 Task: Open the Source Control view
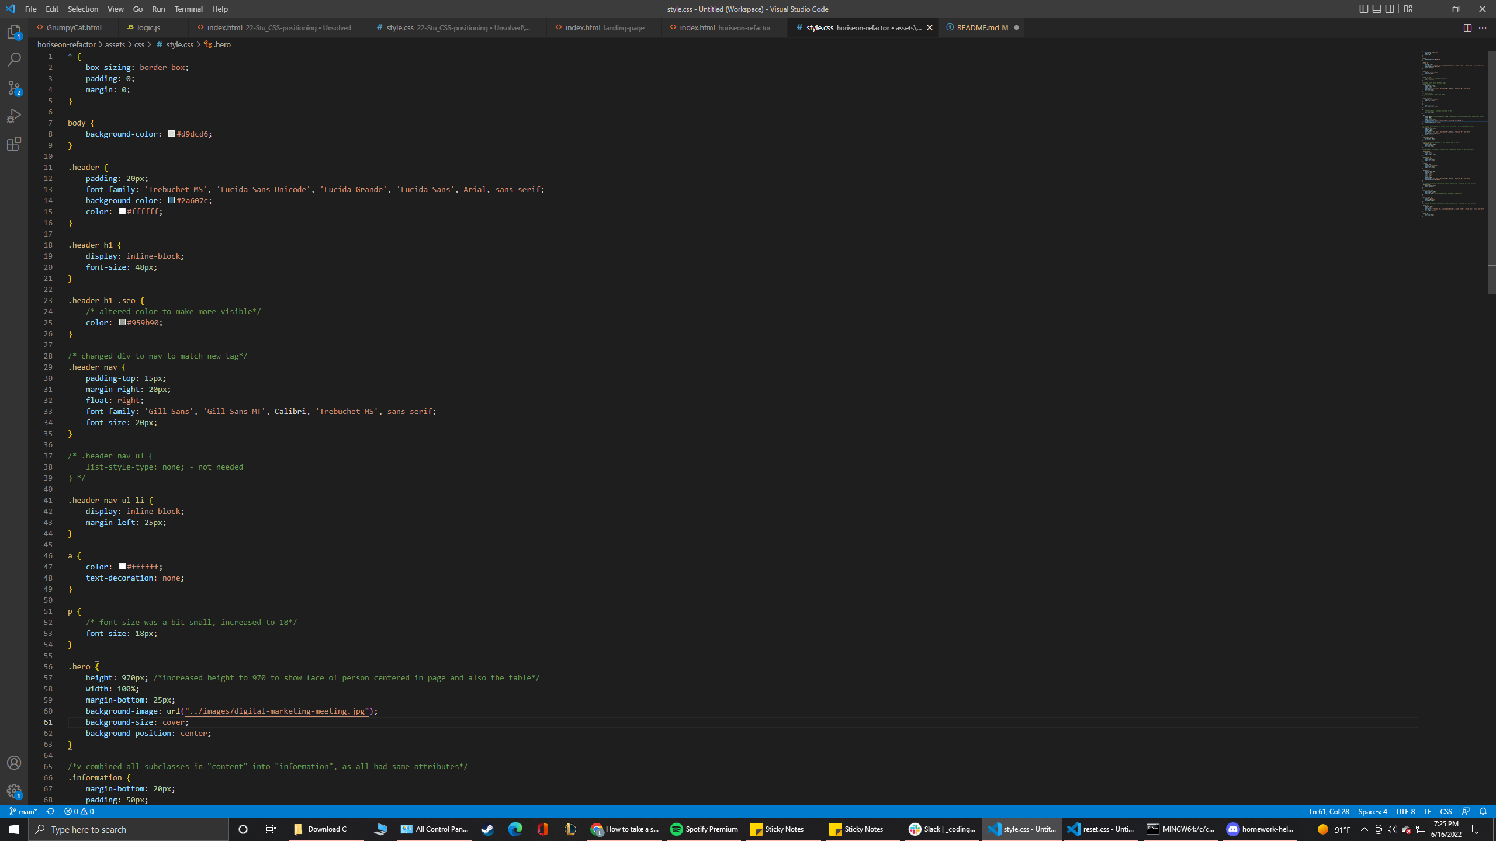pos(14,88)
